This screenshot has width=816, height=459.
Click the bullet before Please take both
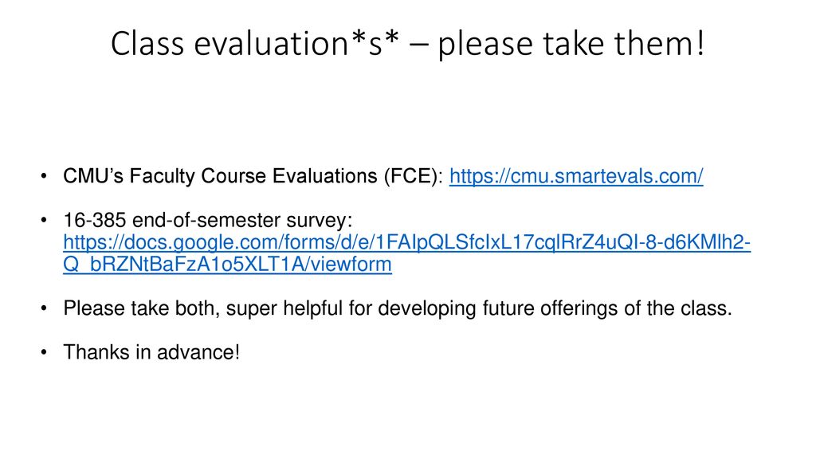click(44, 308)
